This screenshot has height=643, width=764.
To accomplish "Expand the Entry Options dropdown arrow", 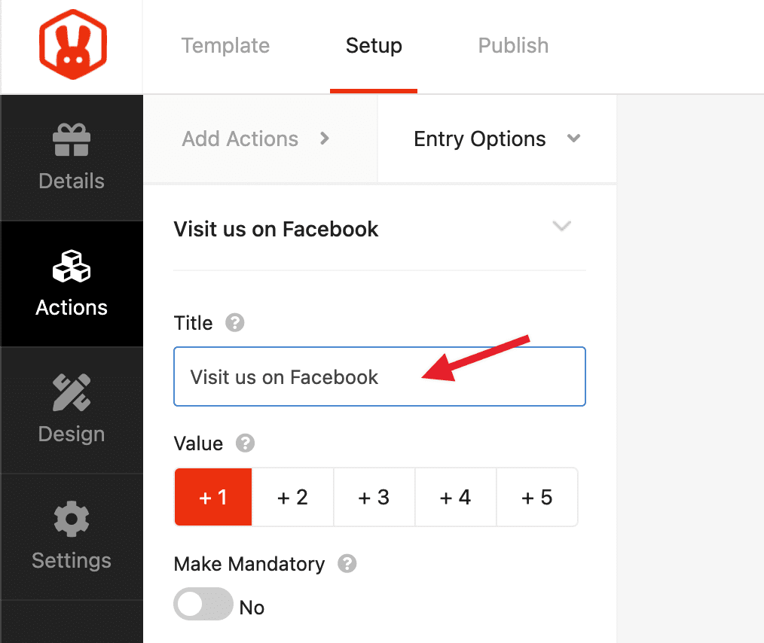I will pyautogui.click(x=574, y=139).
